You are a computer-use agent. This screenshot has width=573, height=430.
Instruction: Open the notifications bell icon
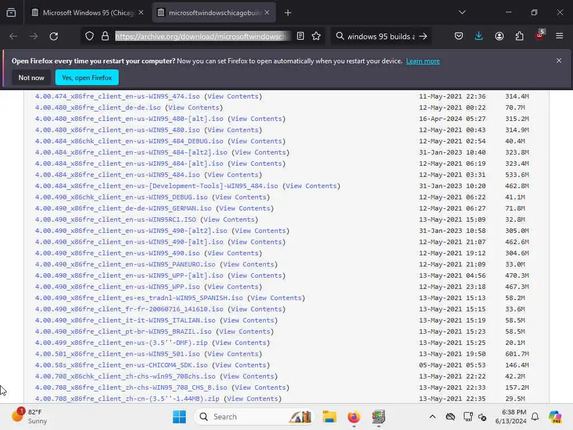pyautogui.click(x=535, y=417)
